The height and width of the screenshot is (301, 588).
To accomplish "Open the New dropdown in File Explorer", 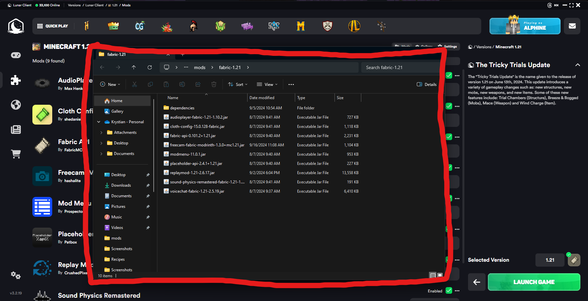I will [x=110, y=85].
